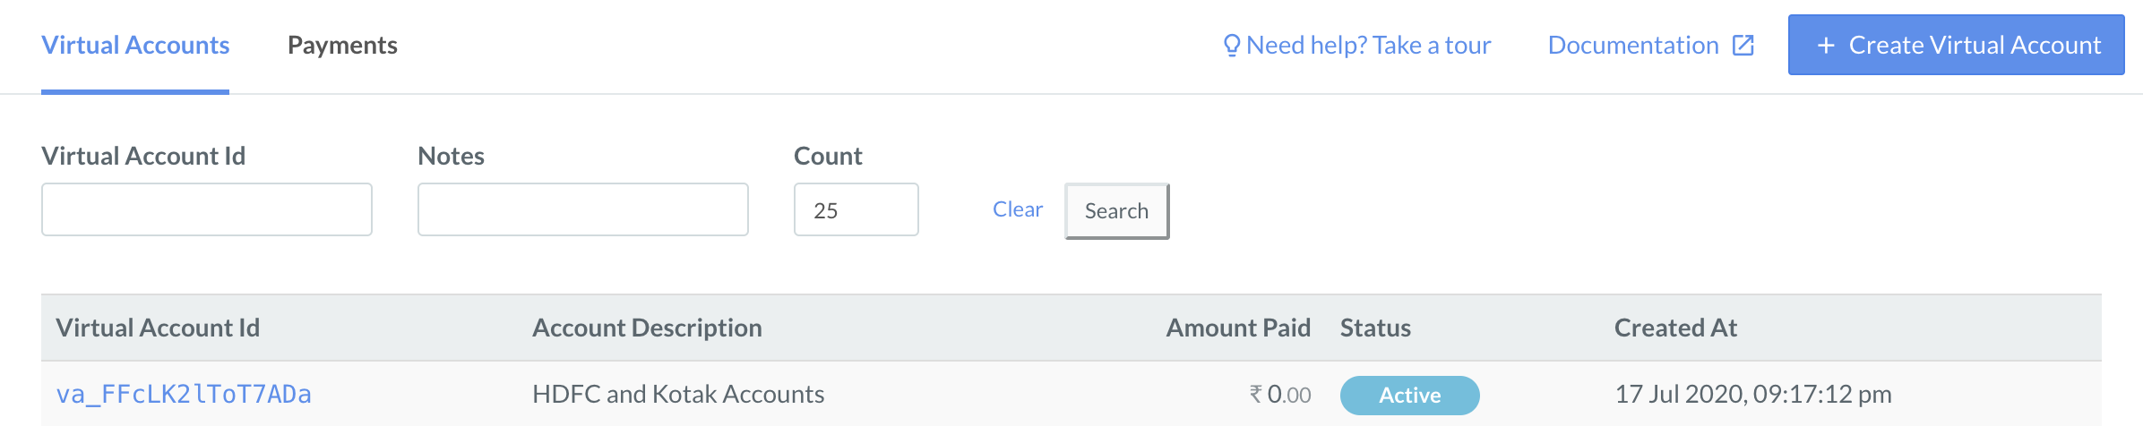Switch to the Payments tab

point(342,46)
